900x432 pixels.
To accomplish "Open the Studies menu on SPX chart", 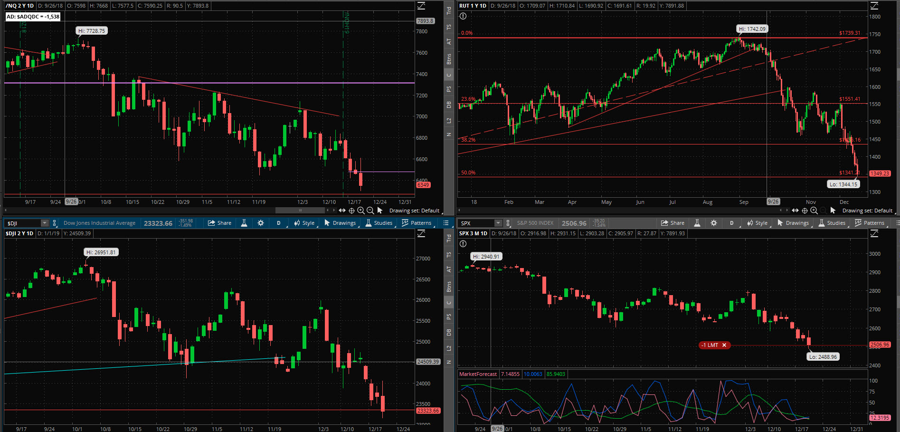I will 832,223.
